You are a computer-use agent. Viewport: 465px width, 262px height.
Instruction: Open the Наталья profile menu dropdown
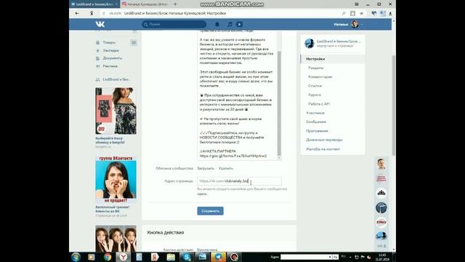tap(348, 24)
